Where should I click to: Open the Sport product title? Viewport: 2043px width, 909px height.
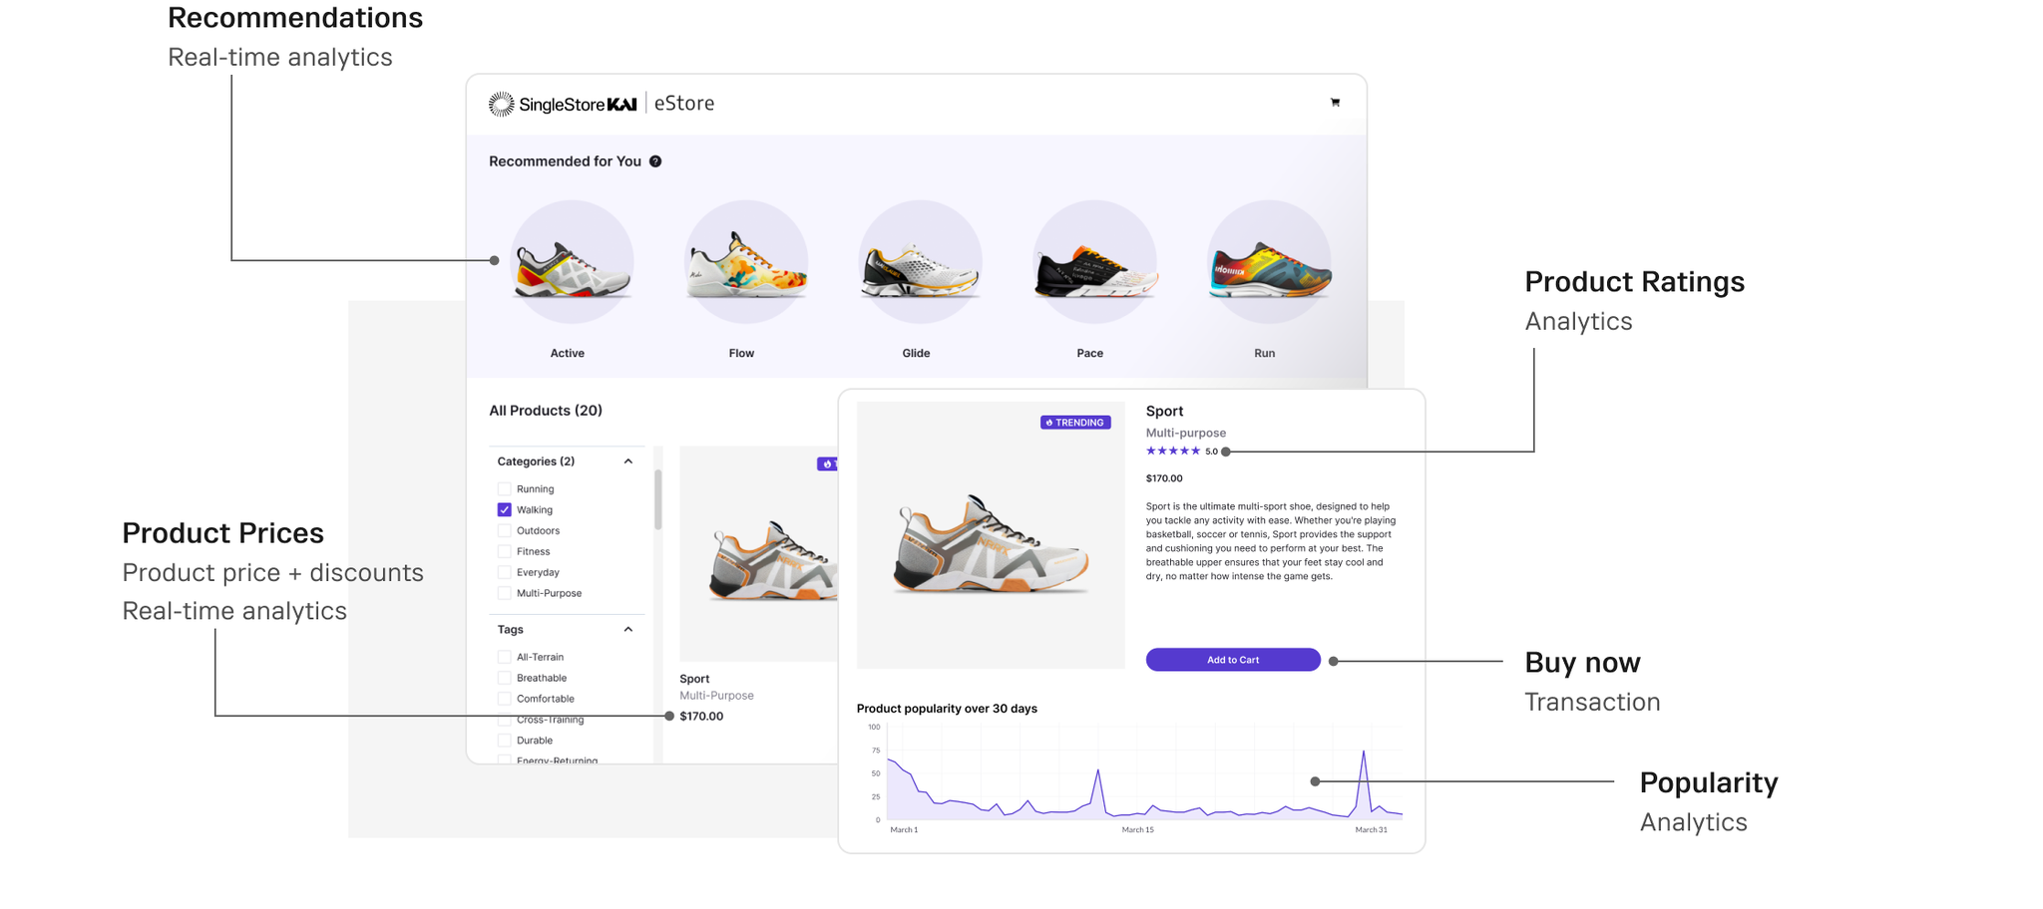1164,411
